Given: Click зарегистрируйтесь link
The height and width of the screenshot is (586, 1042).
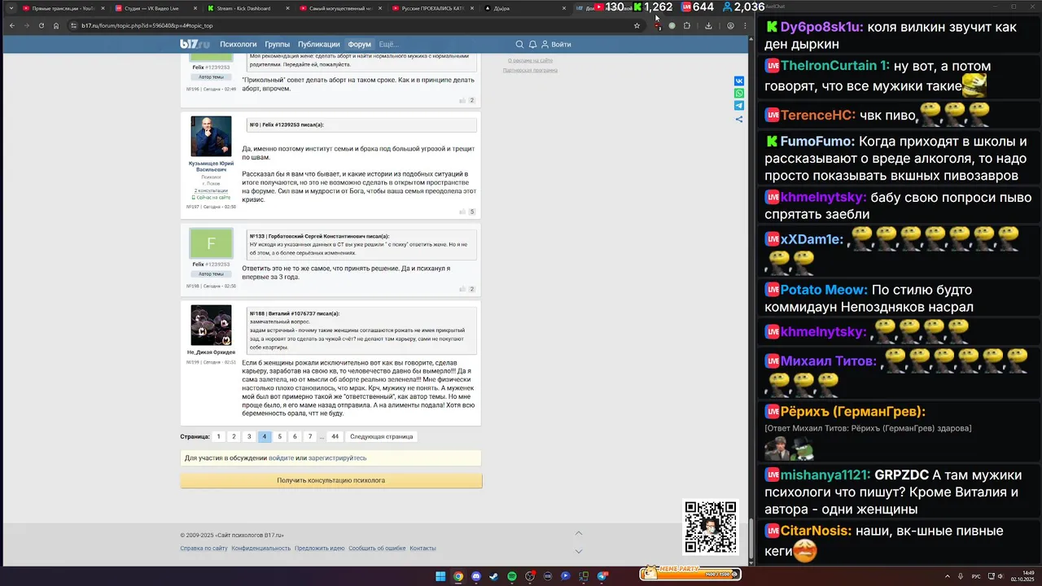Looking at the screenshot, I should [337, 457].
